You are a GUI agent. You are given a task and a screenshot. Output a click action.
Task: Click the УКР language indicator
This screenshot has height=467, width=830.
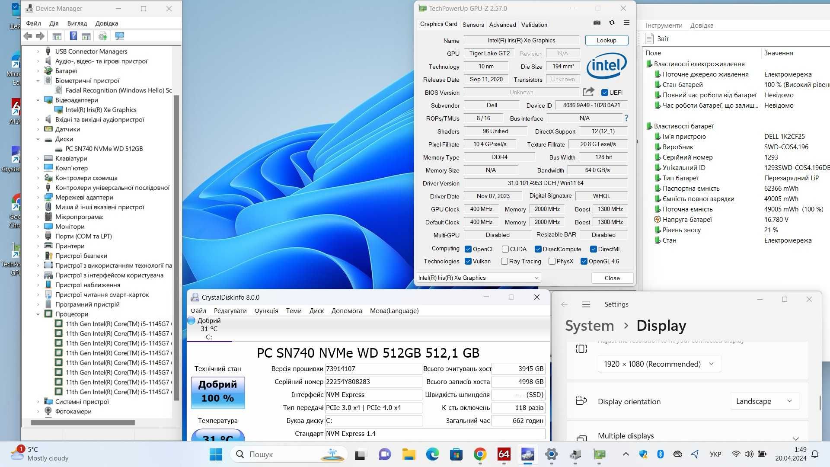(715, 454)
